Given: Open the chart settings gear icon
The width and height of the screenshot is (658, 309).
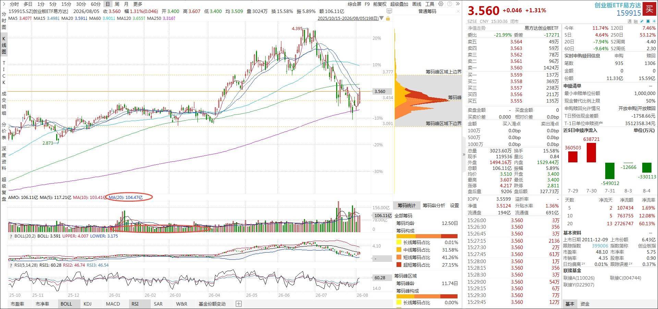Looking at the screenshot, I should pos(441,4).
